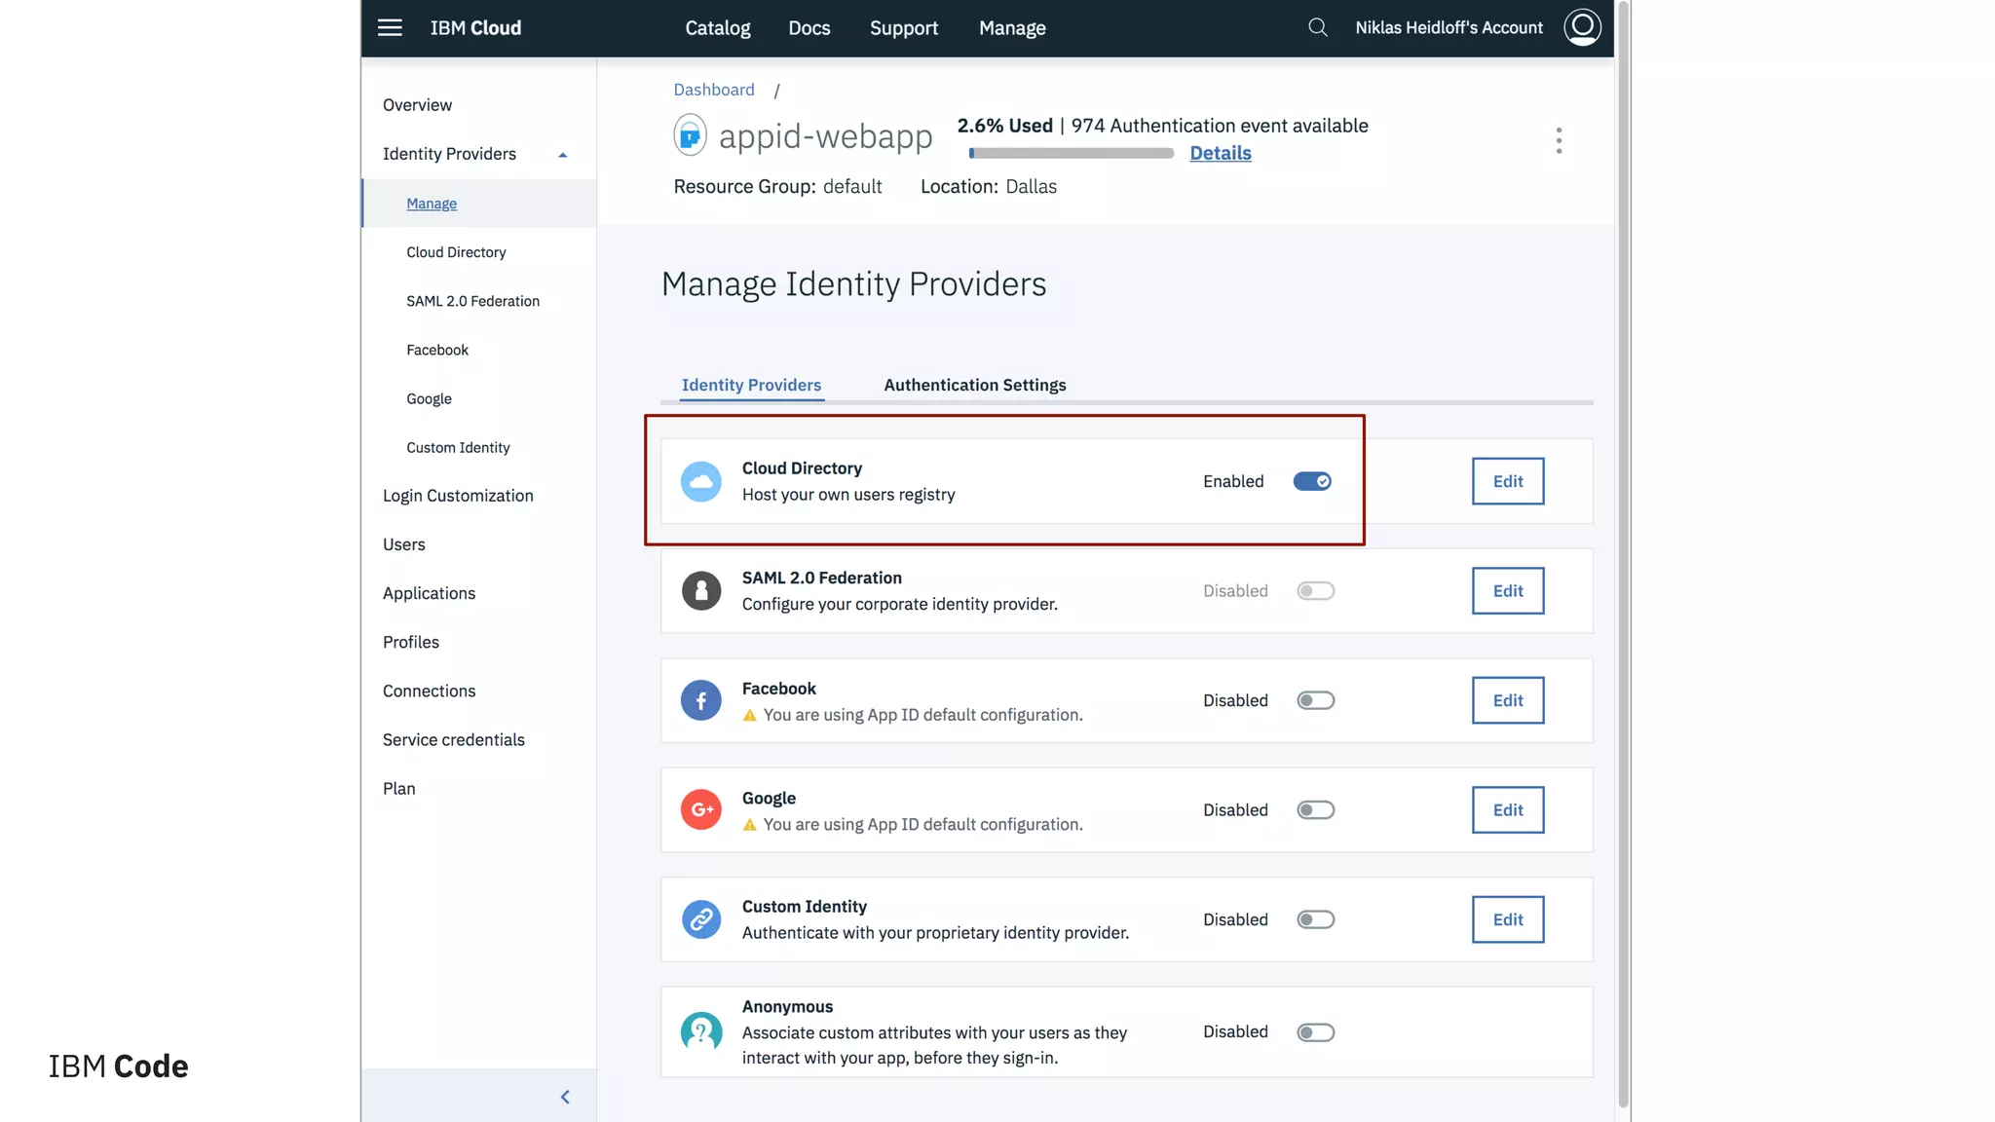Screen dimensions: 1995x1122
Task: Click the Facebook provider icon
Action: [700, 700]
